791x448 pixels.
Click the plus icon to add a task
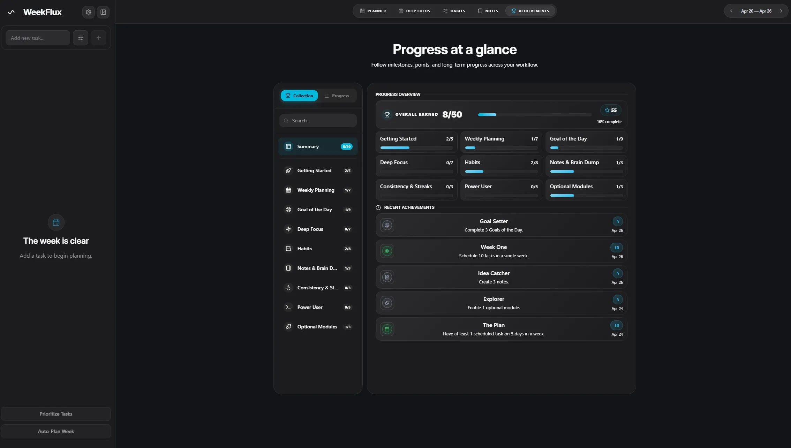(x=98, y=37)
